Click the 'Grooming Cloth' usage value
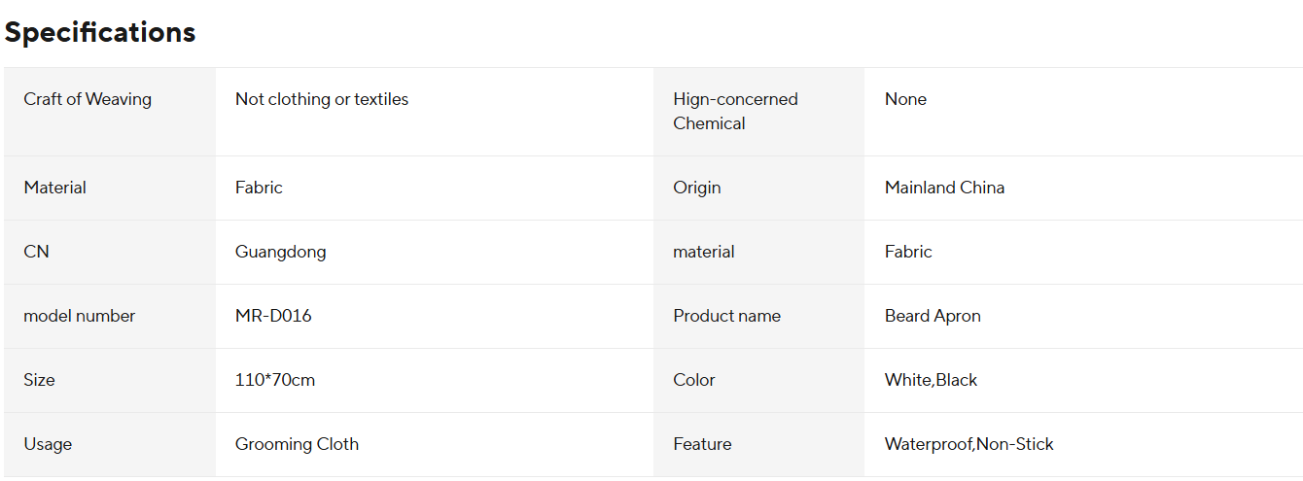 coord(297,444)
